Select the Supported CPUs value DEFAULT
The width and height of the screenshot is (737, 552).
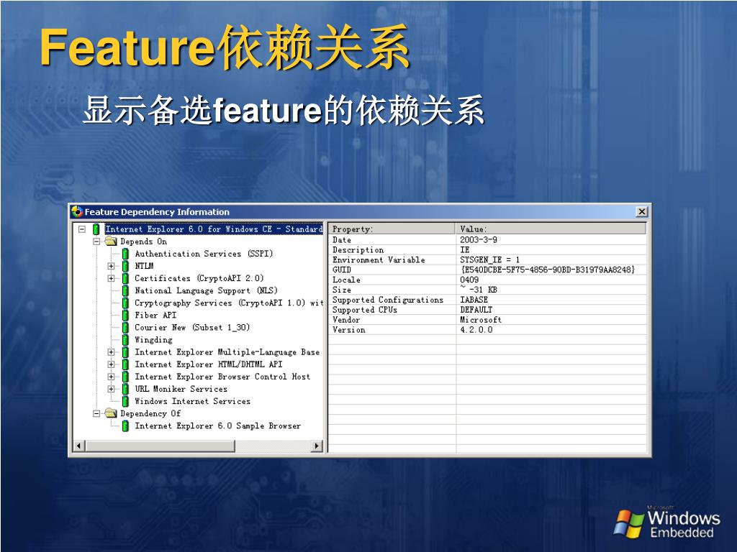point(476,310)
